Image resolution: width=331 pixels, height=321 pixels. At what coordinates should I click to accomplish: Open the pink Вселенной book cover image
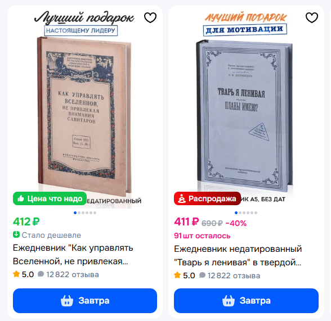pyautogui.click(x=84, y=116)
